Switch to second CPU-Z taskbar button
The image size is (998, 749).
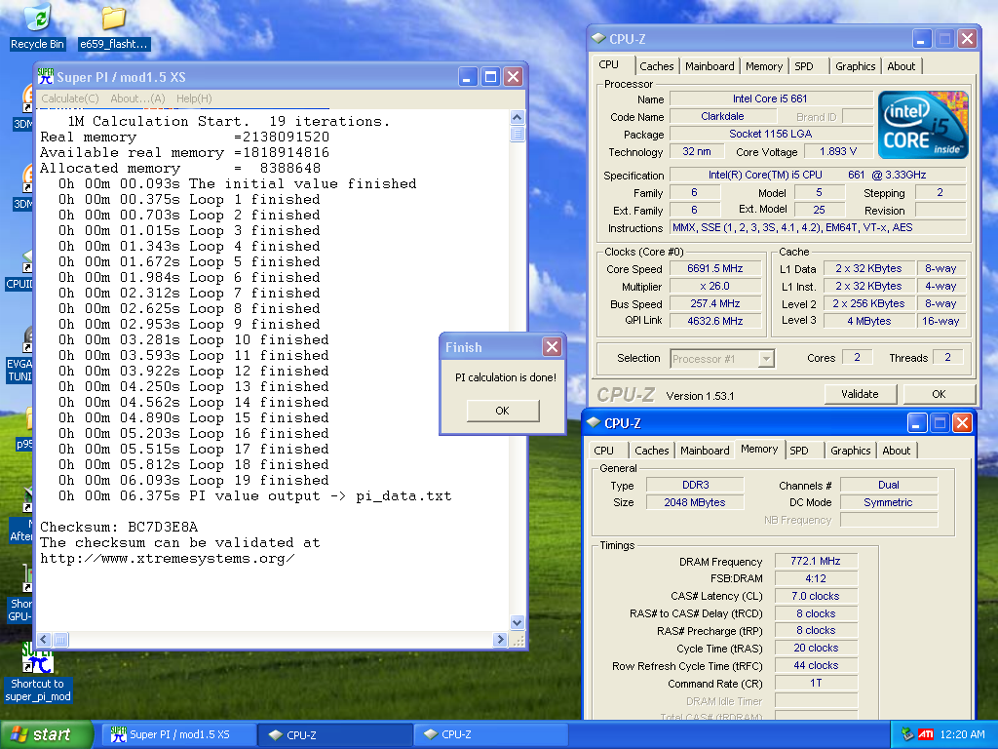[491, 734]
